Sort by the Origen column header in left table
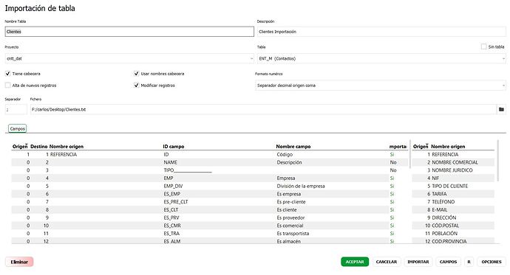 (x=20, y=147)
